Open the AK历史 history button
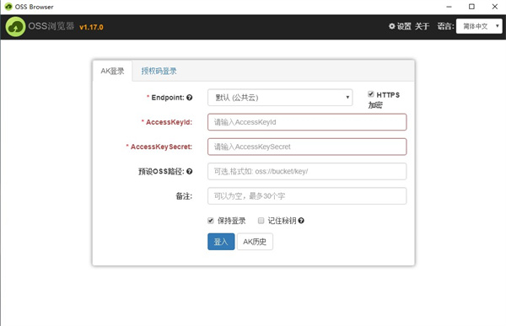The height and width of the screenshot is (326, 506). 255,242
